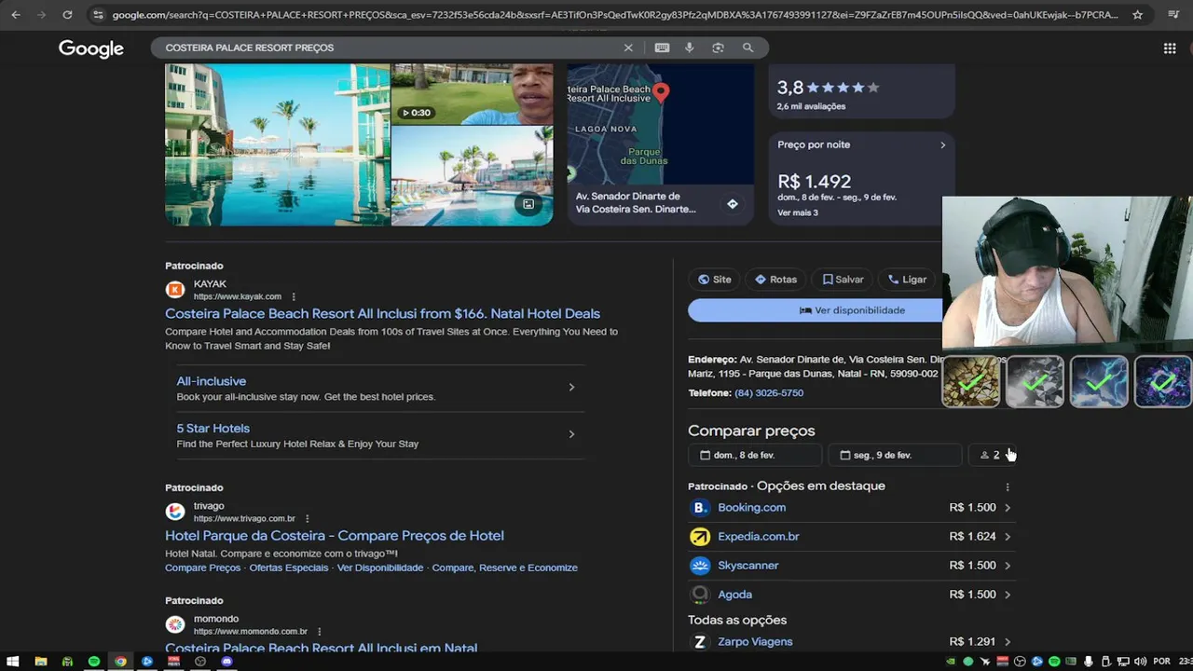The width and height of the screenshot is (1193, 671).
Task: Open Hotel Parque da Costeira trivago link
Action: click(x=335, y=536)
